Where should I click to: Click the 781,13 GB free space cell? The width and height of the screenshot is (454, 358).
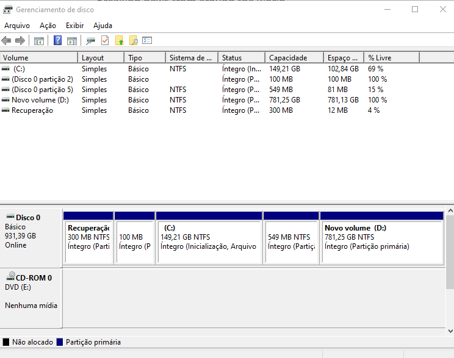[343, 100]
